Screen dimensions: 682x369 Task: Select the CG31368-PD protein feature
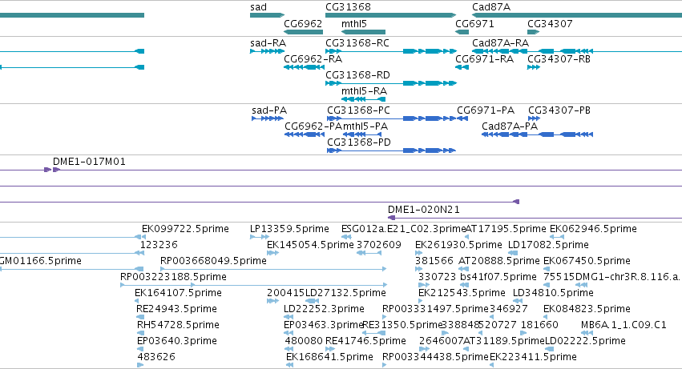pyautogui.click(x=391, y=150)
